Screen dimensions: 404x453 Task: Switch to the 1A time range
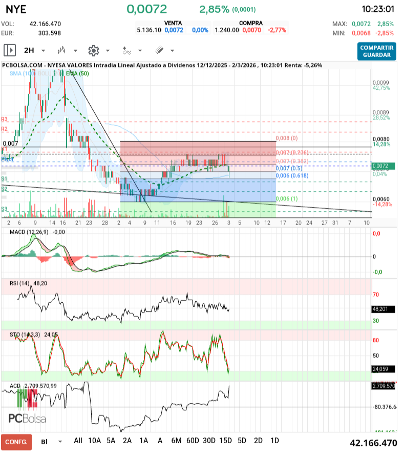tap(144, 441)
